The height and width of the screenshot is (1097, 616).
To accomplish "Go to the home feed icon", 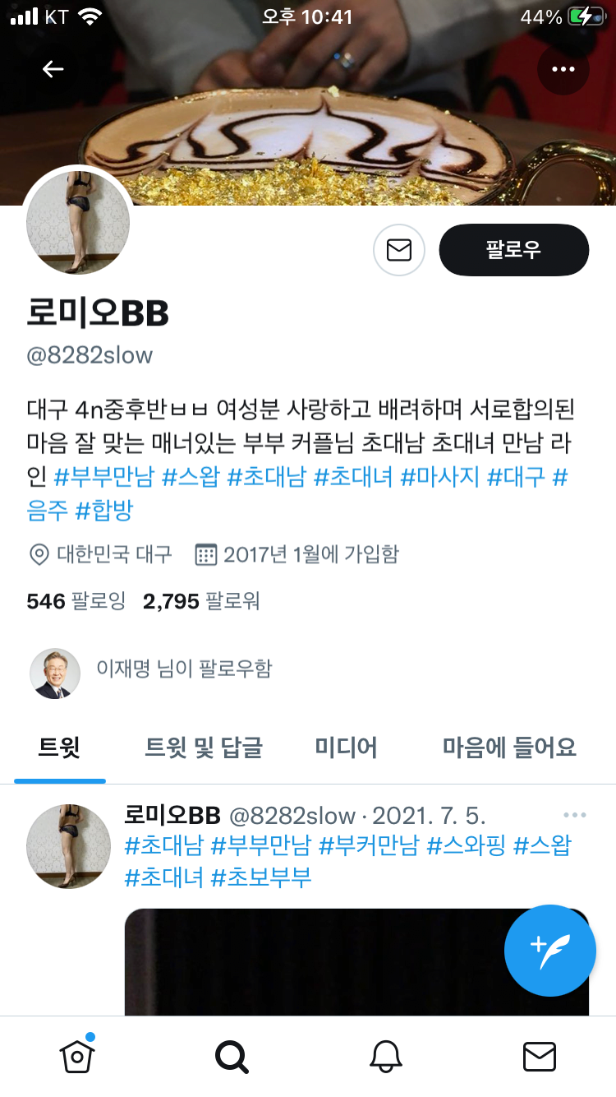I will coord(76,1057).
